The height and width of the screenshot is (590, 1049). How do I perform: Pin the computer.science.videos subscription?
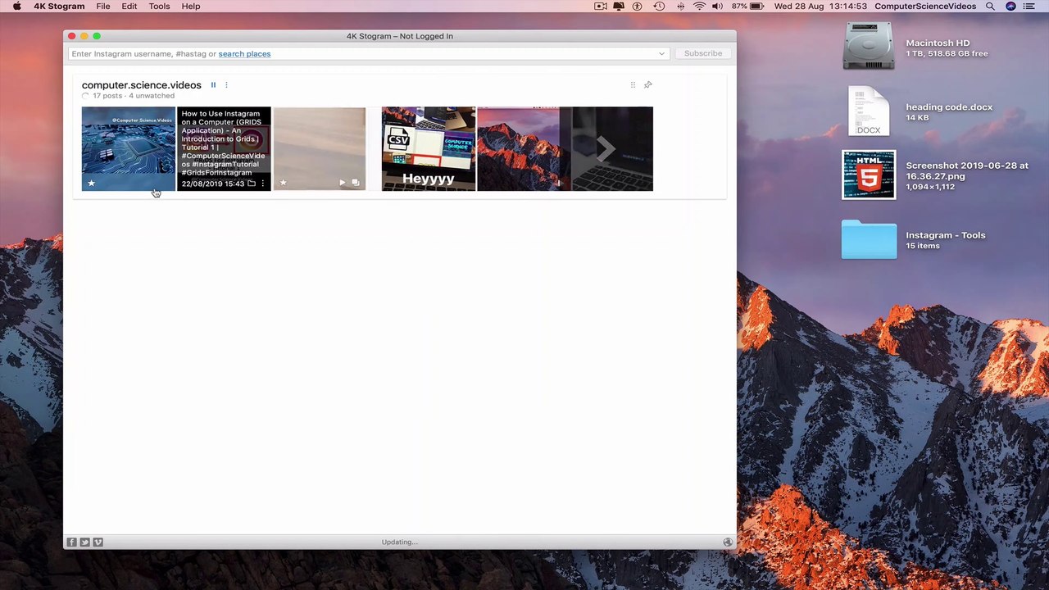[x=647, y=84]
